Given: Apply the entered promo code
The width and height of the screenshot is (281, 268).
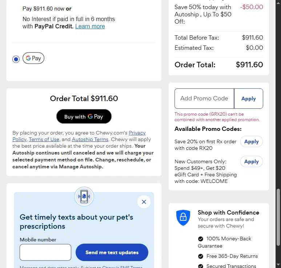Looking at the screenshot, I should click(248, 99).
